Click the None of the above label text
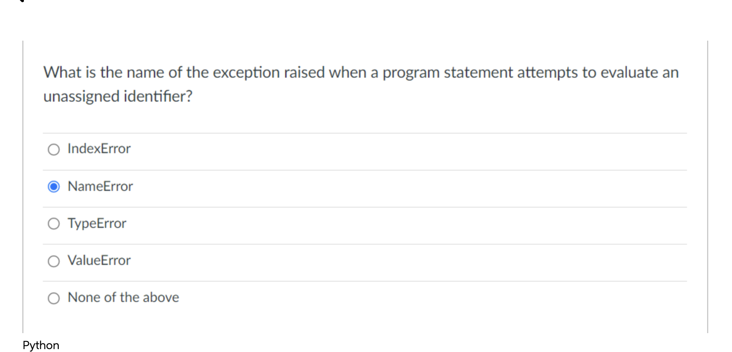Viewport: 732px width, 352px height. [x=123, y=298]
